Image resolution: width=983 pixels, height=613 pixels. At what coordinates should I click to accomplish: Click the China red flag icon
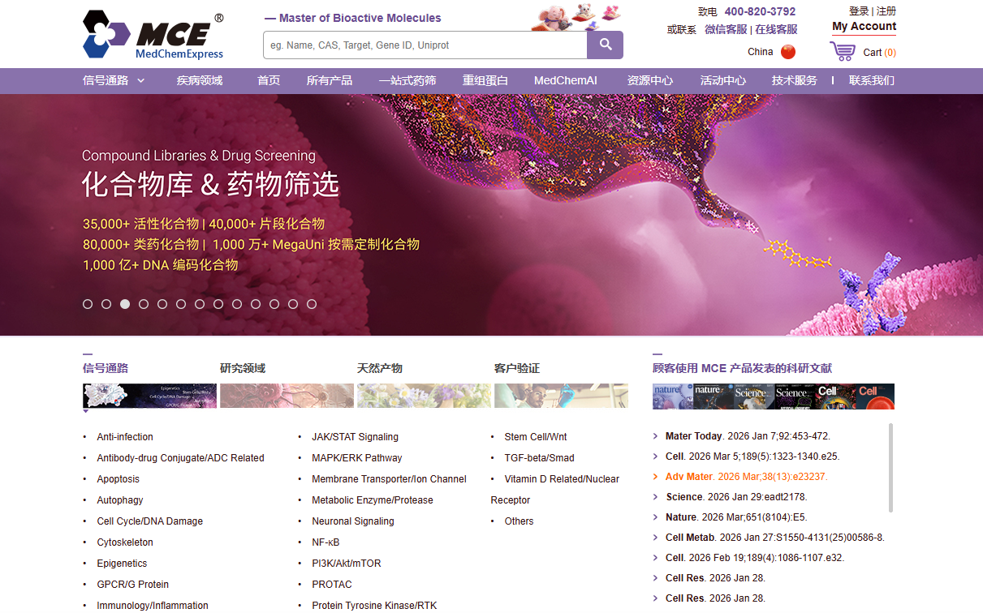[x=787, y=52]
